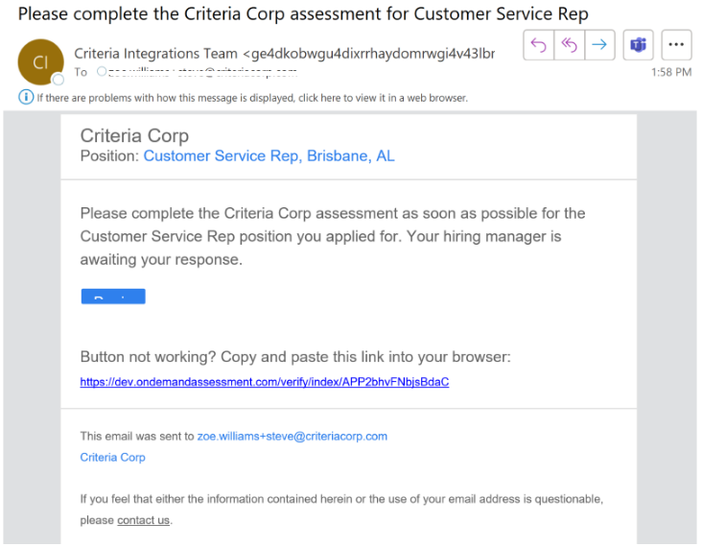Open the More actions ellipsis menu

[676, 45]
